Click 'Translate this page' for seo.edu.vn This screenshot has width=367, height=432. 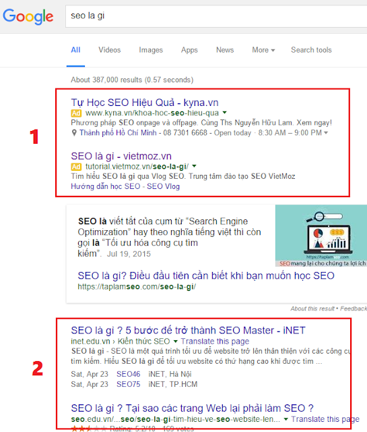click(325, 419)
